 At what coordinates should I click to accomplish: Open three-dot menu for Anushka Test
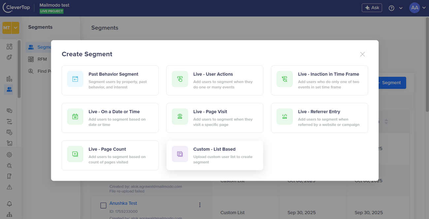click(x=200, y=205)
